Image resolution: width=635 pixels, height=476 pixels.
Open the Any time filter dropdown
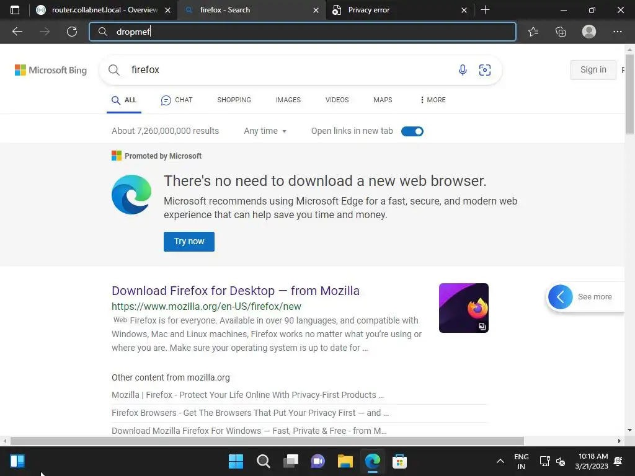pos(265,131)
